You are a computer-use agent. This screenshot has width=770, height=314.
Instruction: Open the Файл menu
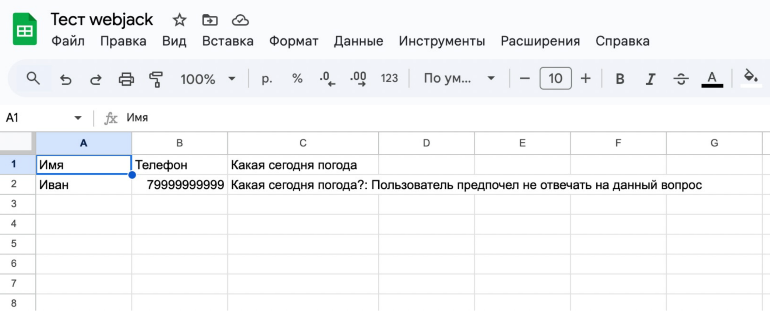[68, 41]
